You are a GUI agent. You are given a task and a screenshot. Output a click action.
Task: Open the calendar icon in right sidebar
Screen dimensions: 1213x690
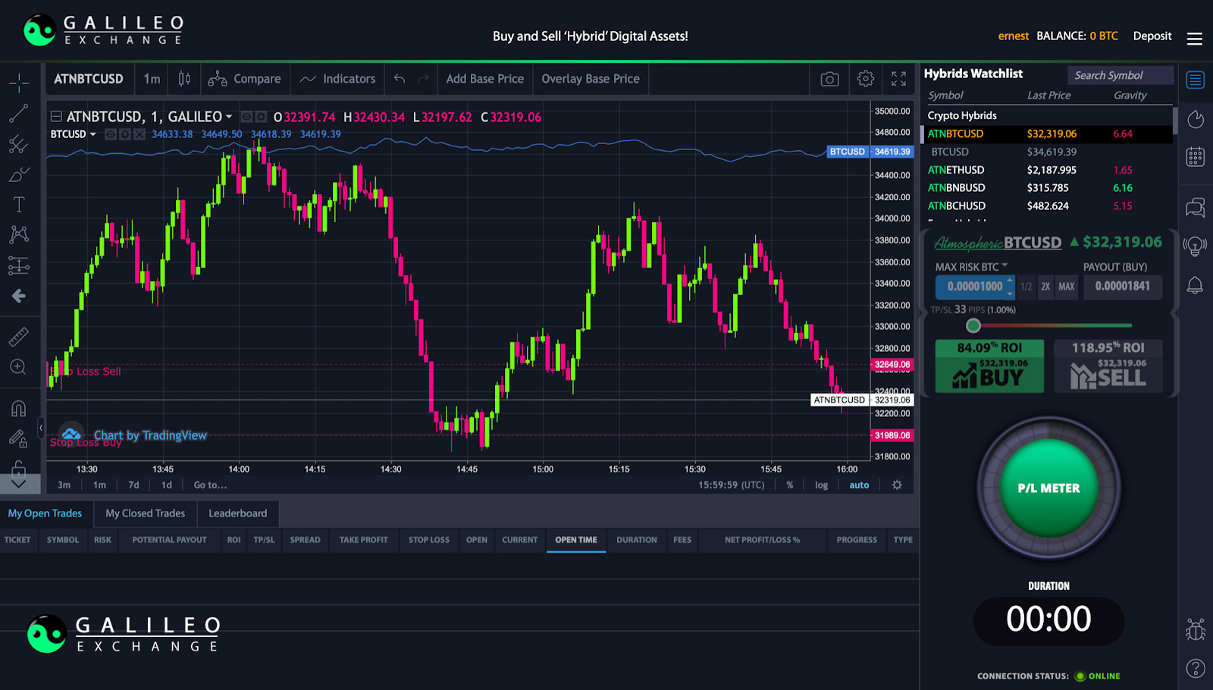(x=1195, y=157)
